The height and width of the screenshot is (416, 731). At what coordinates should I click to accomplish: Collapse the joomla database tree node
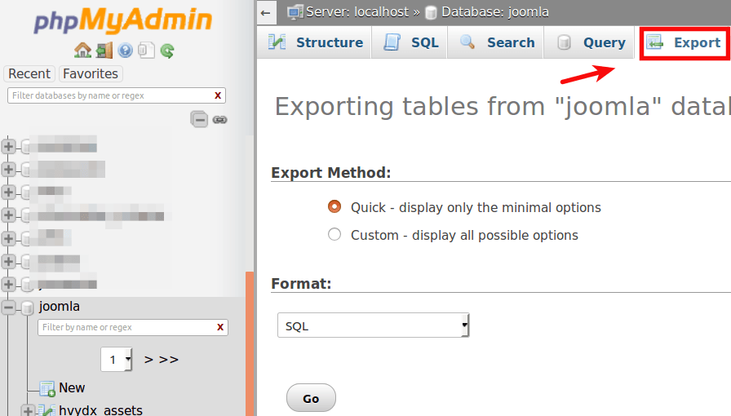point(8,308)
